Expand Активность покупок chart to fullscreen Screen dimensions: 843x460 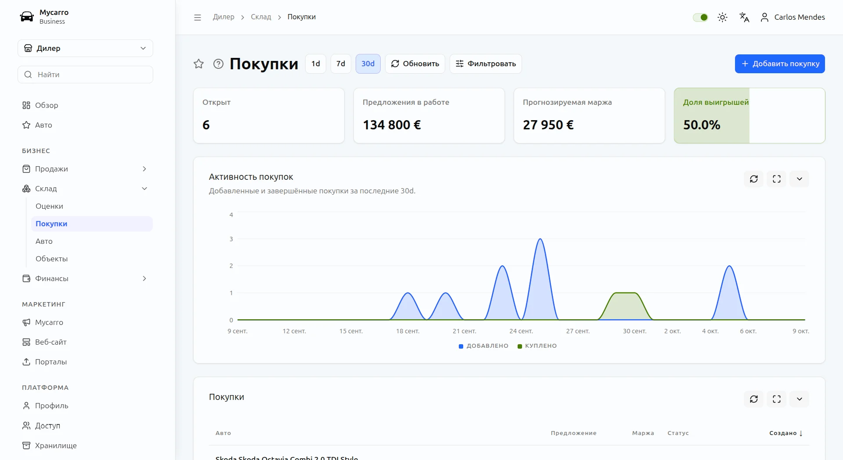[x=777, y=179]
